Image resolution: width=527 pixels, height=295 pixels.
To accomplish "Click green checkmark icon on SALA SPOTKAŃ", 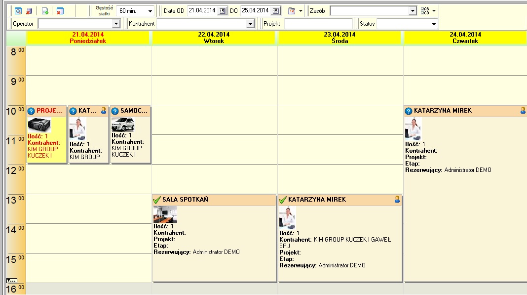I will pyautogui.click(x=157, y=200).
